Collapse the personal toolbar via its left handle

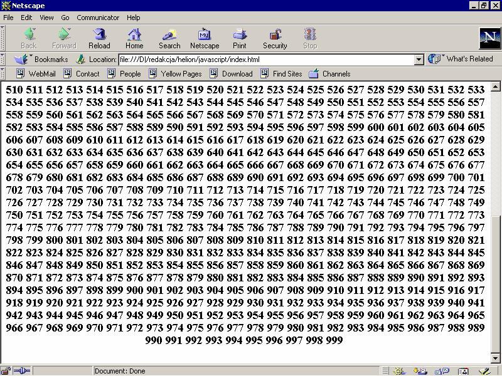[x=3, y=74]
